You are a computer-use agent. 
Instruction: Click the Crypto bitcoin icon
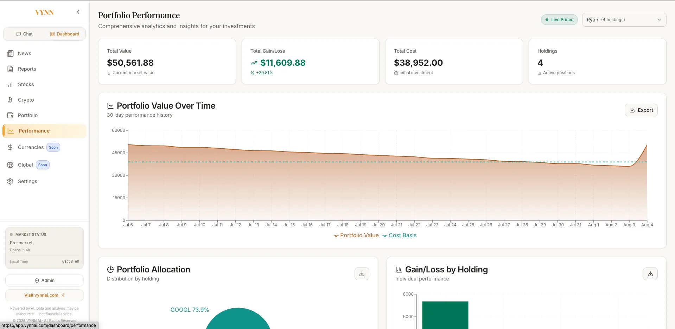pyautogui.click(x=11, y=100)
